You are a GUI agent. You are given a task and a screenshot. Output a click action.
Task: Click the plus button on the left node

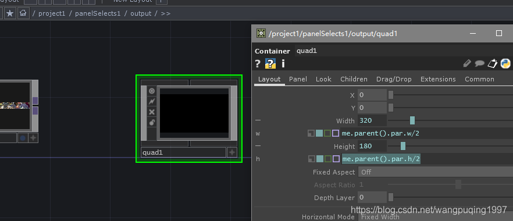(x=33, y=138)
